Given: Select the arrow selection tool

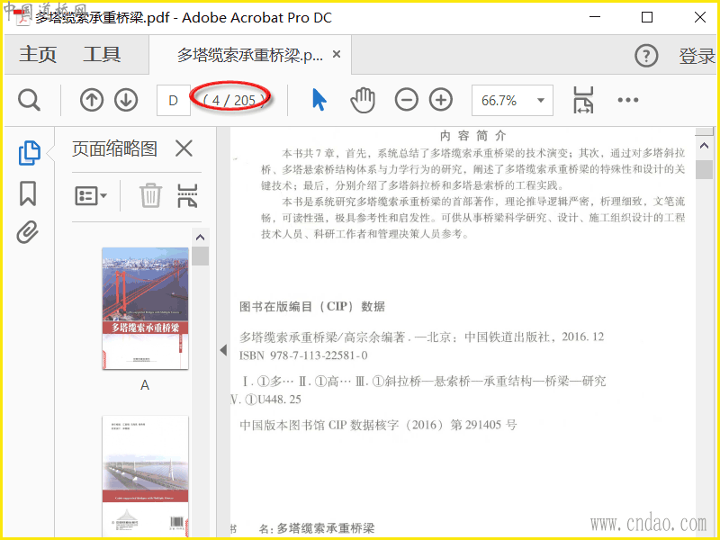Looking at the screenshot, I should 319,100.
